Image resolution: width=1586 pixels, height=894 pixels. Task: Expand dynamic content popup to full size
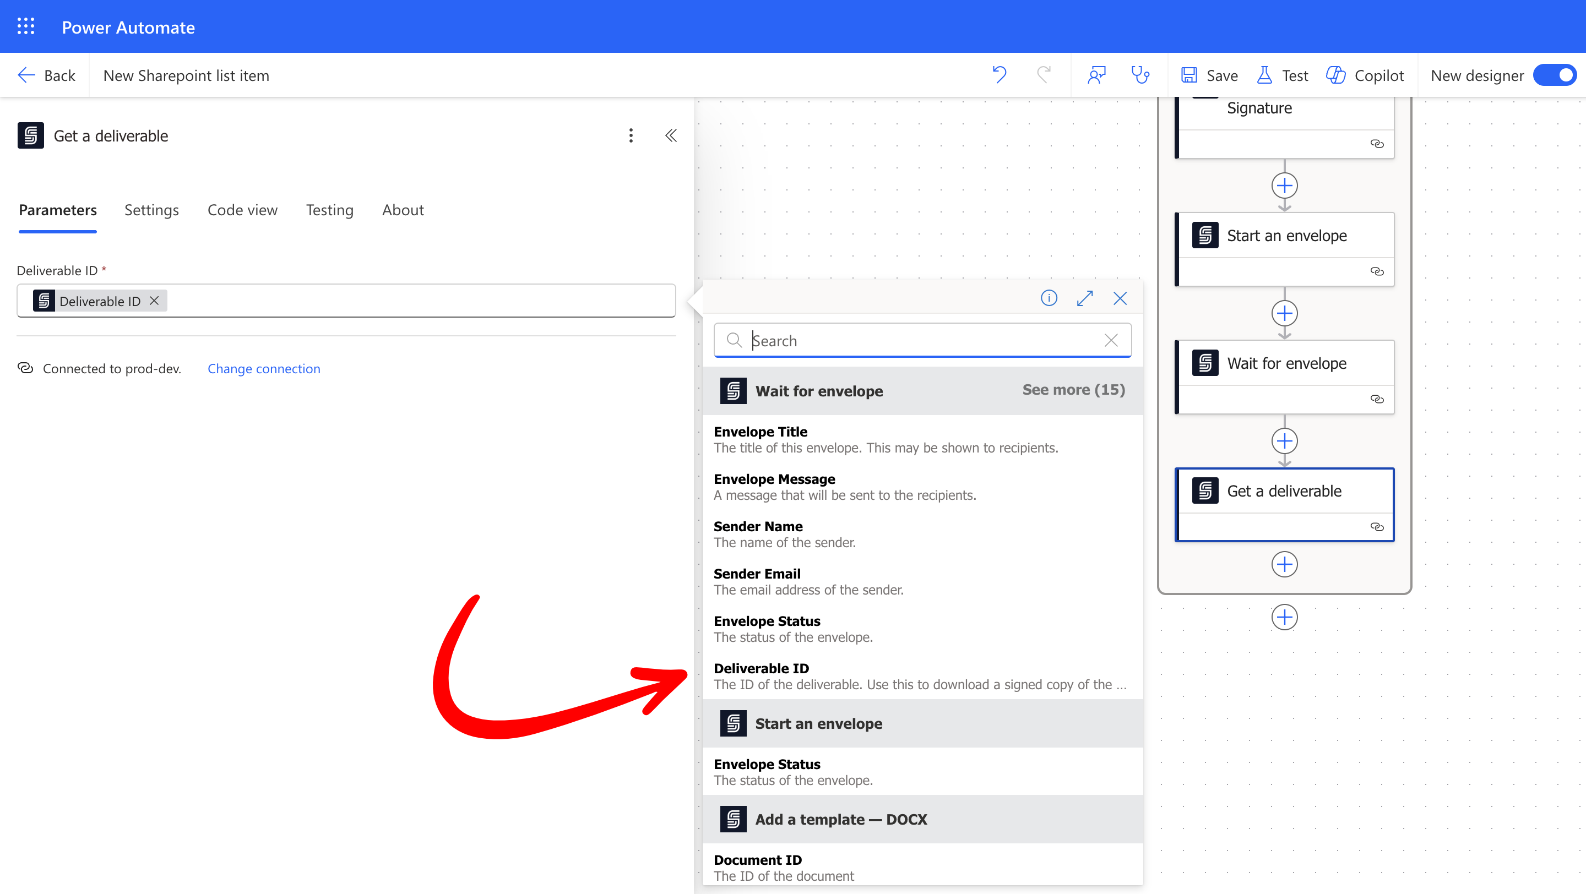coord(1085,298)
